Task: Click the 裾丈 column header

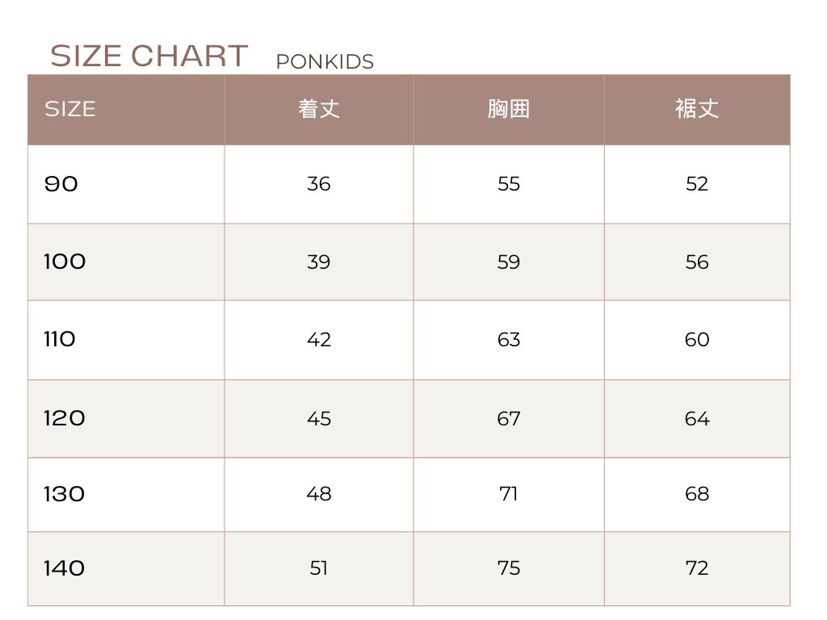Action: tap(697, 109)
